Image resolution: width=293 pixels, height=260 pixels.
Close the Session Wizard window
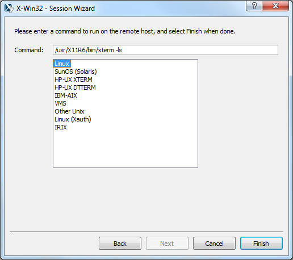(x=275, y=6)
